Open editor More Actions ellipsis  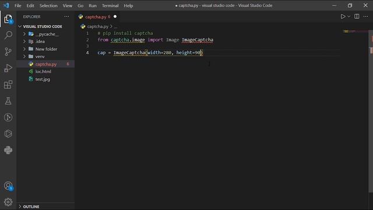[365, 16]
